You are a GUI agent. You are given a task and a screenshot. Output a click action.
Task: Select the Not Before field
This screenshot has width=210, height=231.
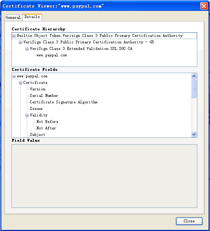pos(47,122)
